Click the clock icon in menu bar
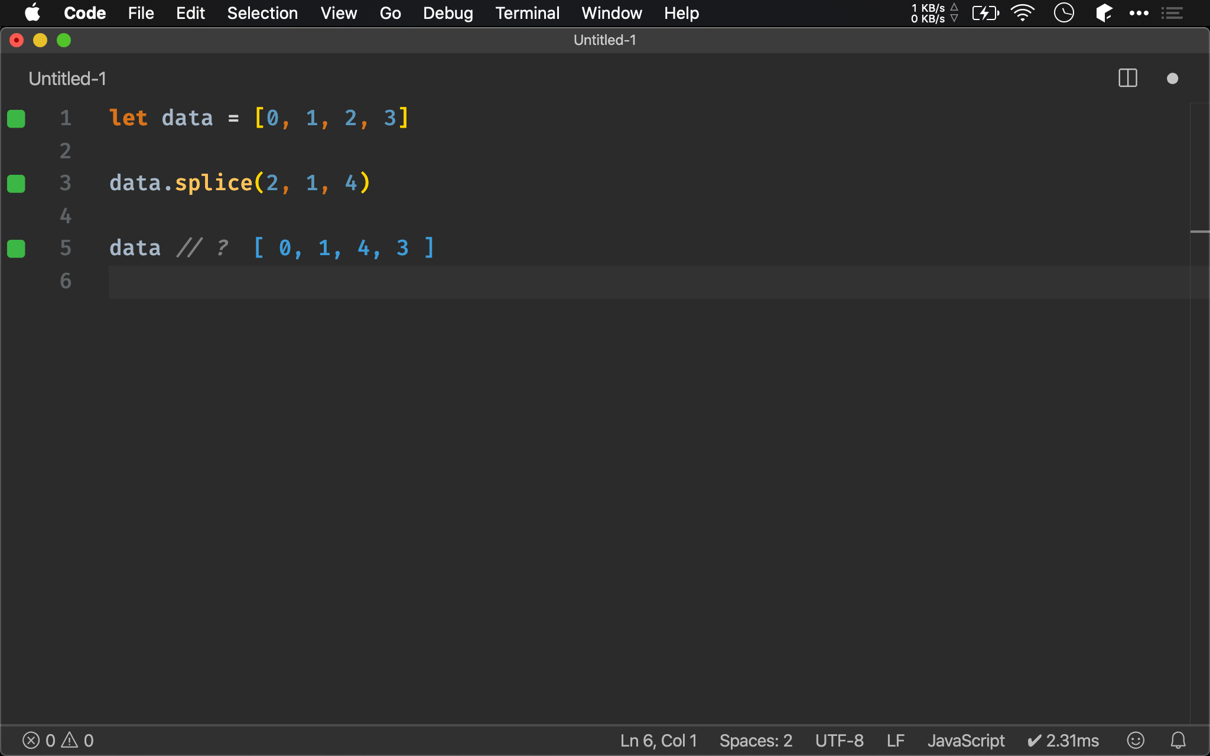The height and width of the screenshot is (756, 1210). pyautogui.click(x=1065, y=13)
